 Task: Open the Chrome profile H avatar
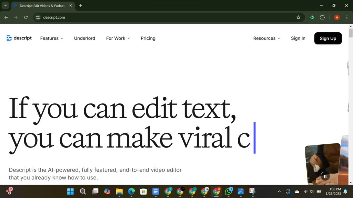click(x=337, y=17)
